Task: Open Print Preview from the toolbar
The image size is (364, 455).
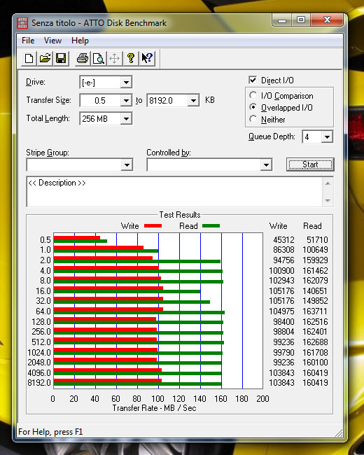Action: point(99,58)
